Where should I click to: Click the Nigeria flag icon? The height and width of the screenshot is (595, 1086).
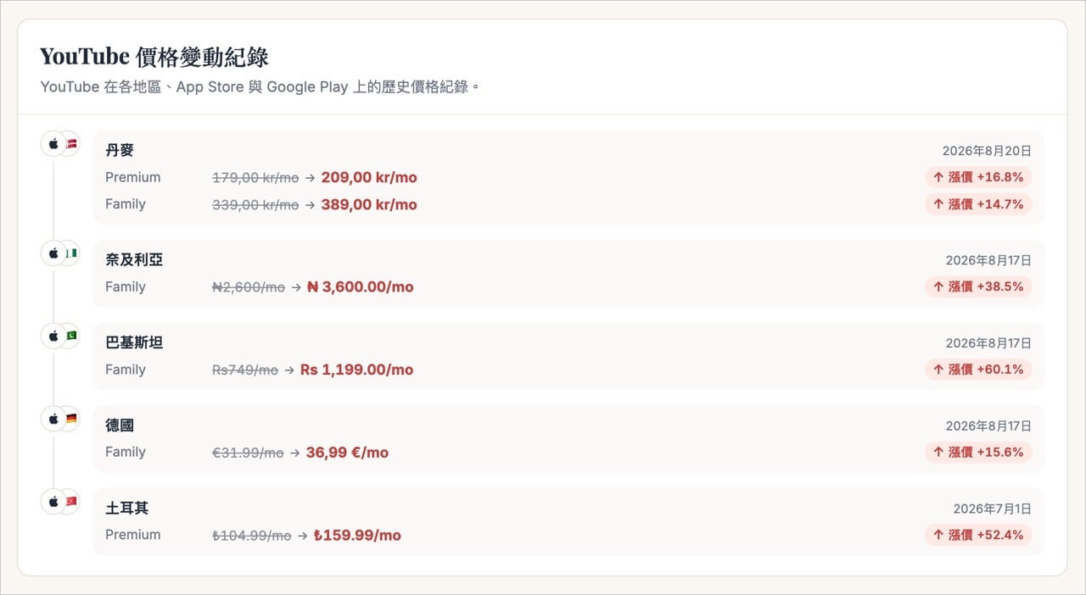(x=71, y=253)
